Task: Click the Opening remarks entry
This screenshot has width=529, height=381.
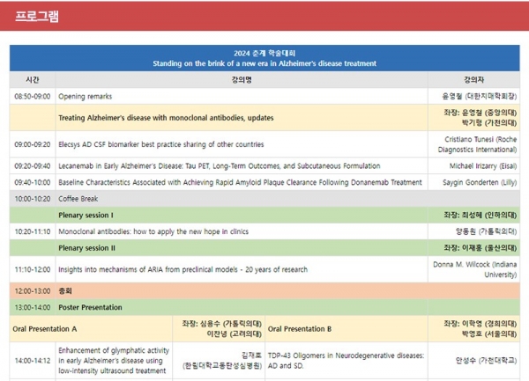Action: [x=85, y=96]
